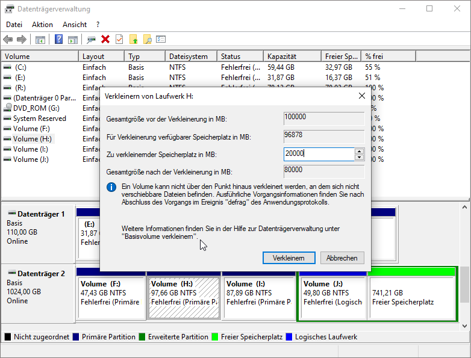Click the folder icon with green arrow
This screenshot has width=471, height=358.
click(134, 40)
